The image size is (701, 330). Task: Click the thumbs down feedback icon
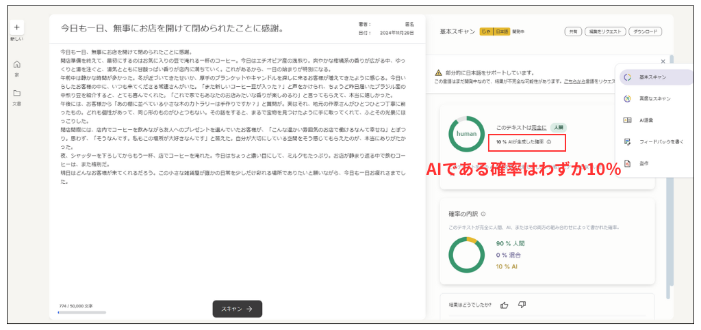[x=522, y=305]
